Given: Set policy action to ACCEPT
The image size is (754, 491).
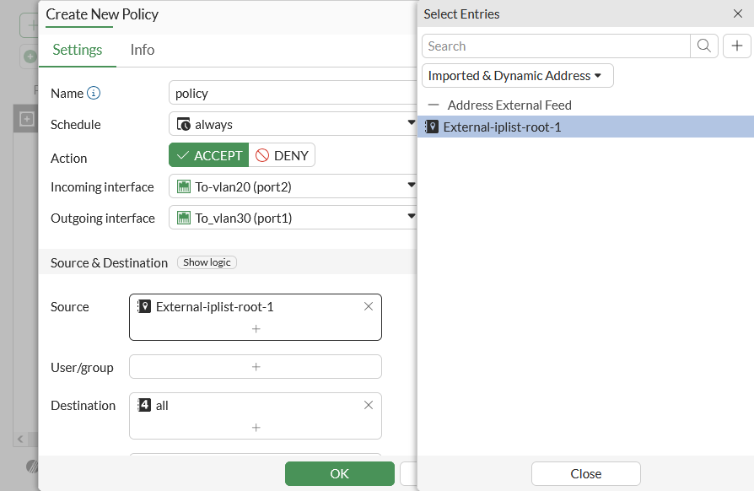Looking at the screenshot, I should coord(209,155).
